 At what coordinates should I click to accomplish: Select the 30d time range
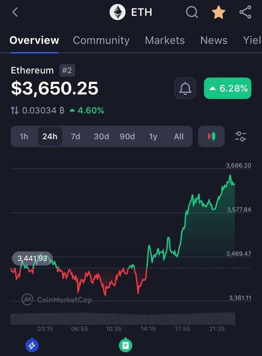click(101, 137)
